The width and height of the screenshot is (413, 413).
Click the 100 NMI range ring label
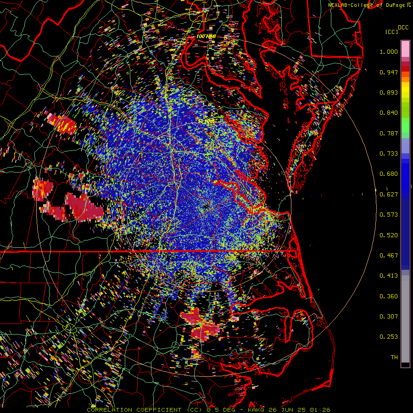[206, 36]
